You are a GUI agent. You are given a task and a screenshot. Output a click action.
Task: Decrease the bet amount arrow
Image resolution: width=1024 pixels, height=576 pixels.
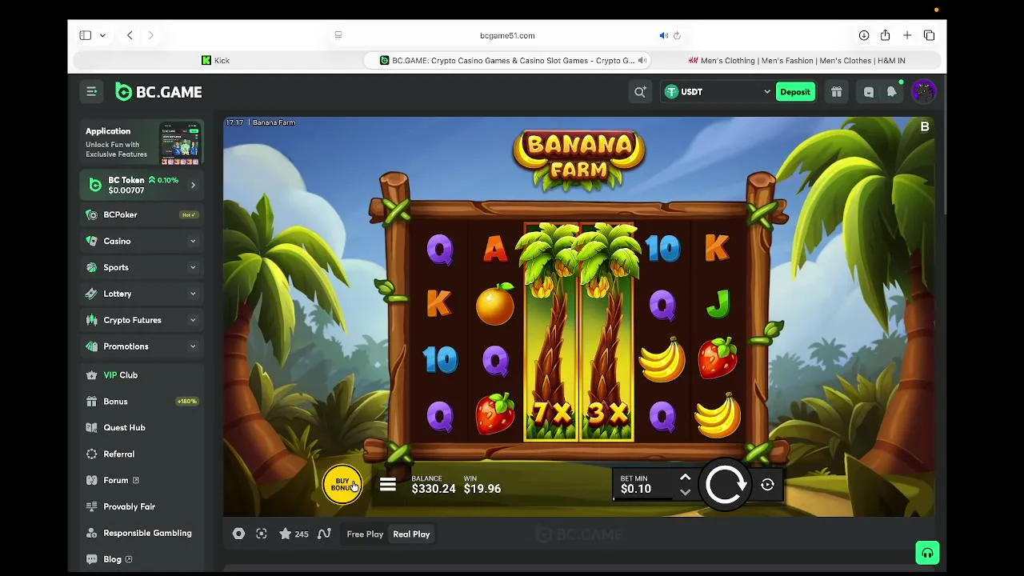pyautogui.click(x=685, y=492)
